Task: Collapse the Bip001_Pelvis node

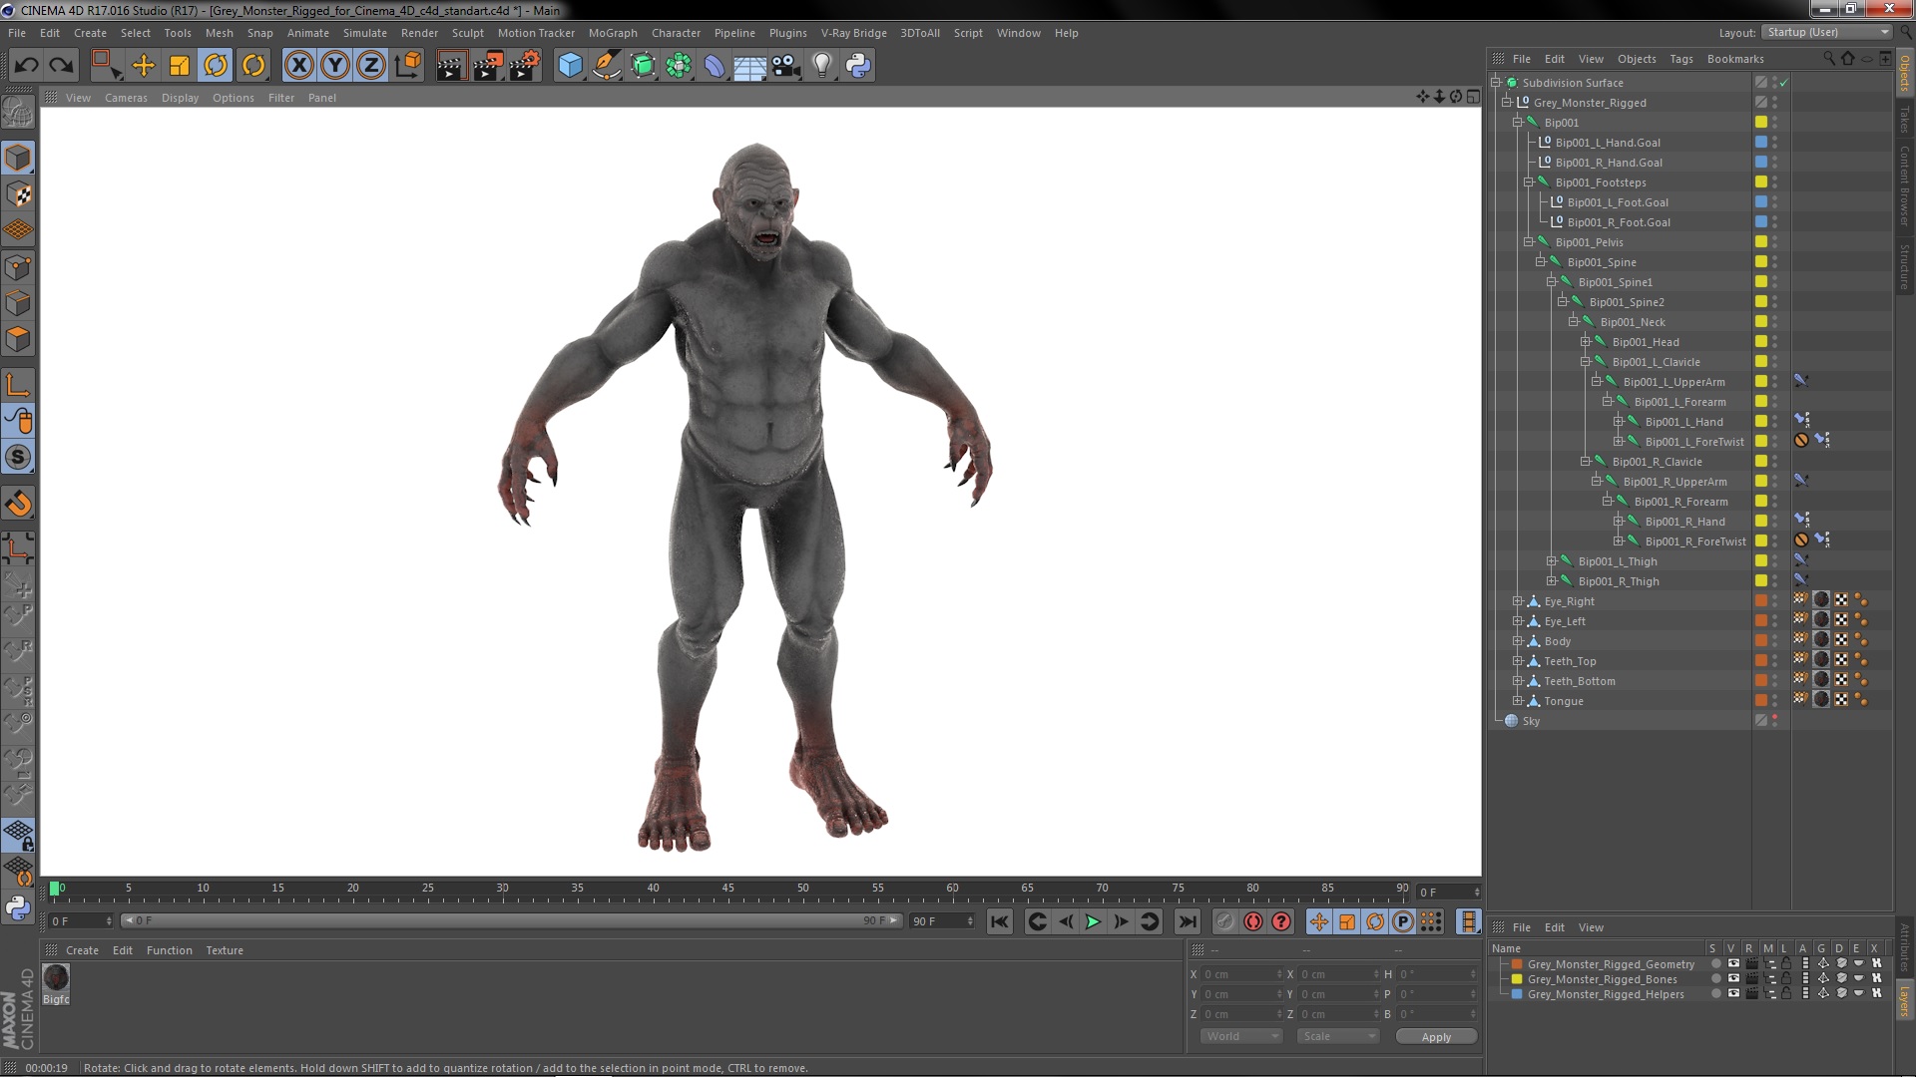Action: point(1529,242)
